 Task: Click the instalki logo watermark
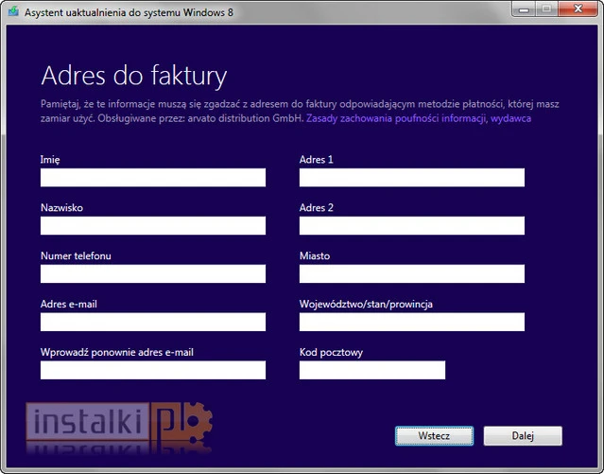point(118,426)
